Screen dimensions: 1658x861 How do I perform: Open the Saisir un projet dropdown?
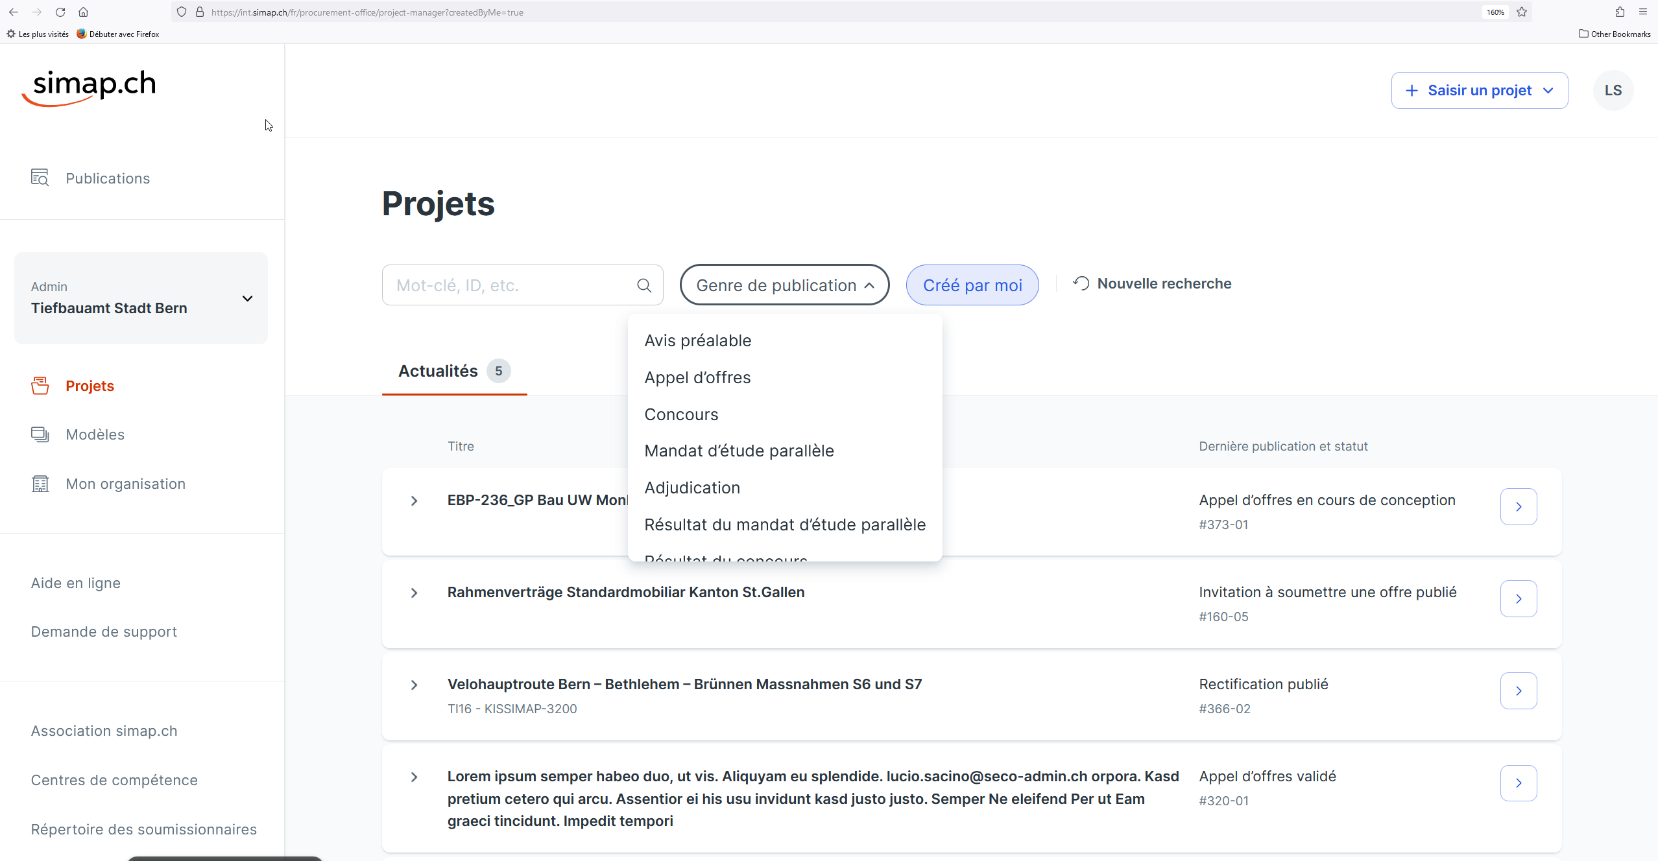(1479, 90)
